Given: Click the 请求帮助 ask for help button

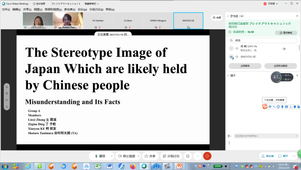Looking at the screenshot, I should point(286,33).
